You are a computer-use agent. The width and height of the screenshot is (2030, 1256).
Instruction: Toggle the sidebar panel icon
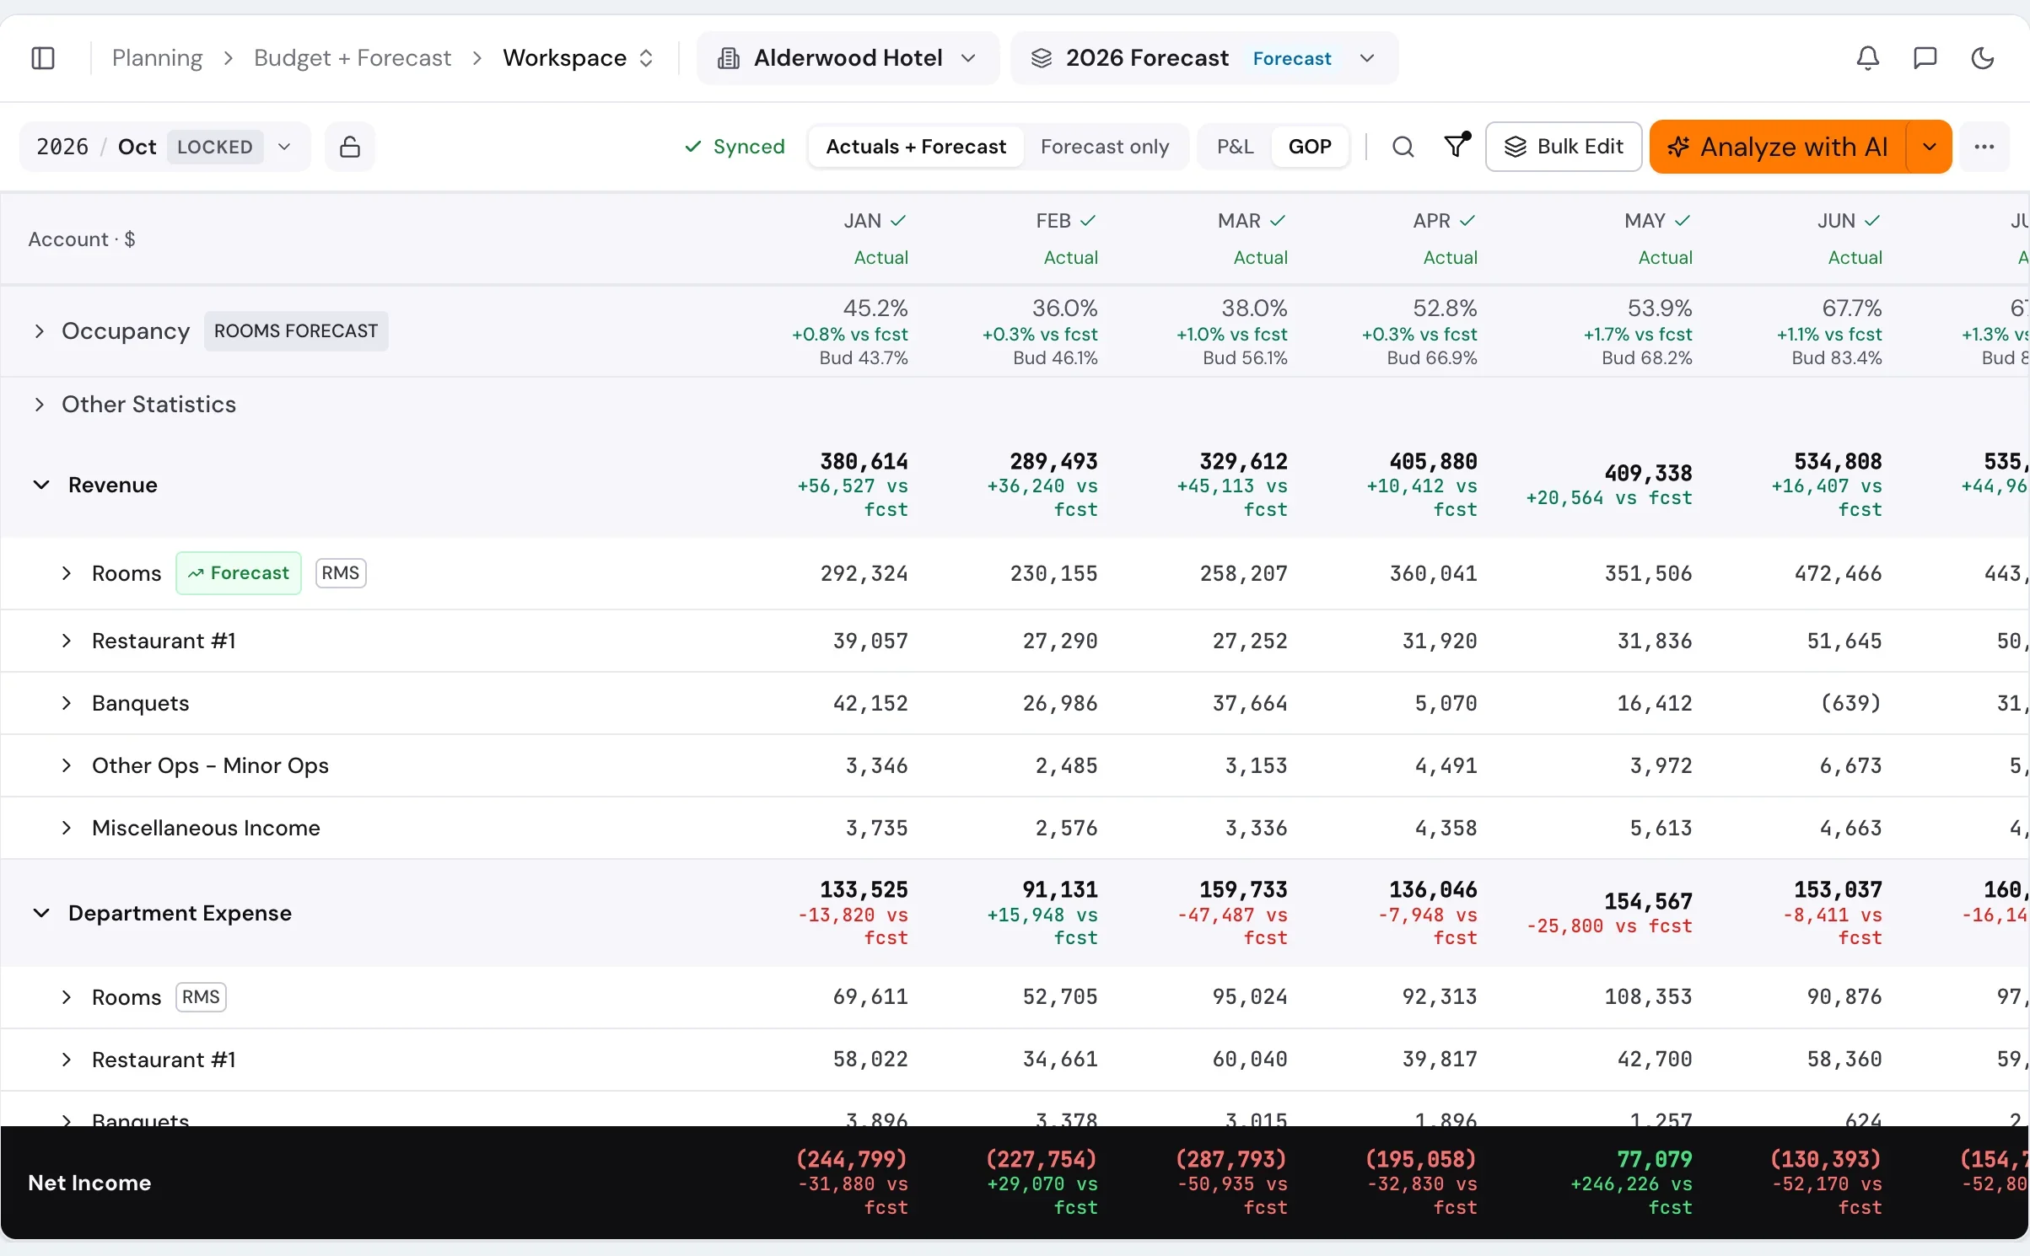click(x=43, y=58)
